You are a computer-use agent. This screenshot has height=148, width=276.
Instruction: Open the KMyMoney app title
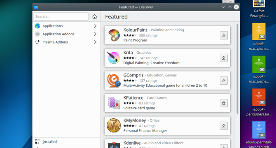[135, 120]
